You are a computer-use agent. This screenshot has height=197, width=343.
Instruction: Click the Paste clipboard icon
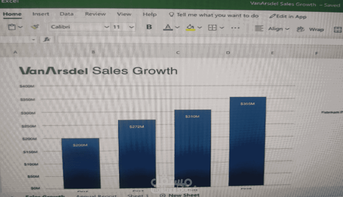coord(11,27)
